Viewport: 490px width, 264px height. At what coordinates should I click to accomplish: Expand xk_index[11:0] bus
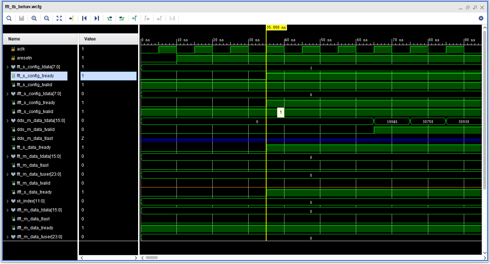point(8,201)
